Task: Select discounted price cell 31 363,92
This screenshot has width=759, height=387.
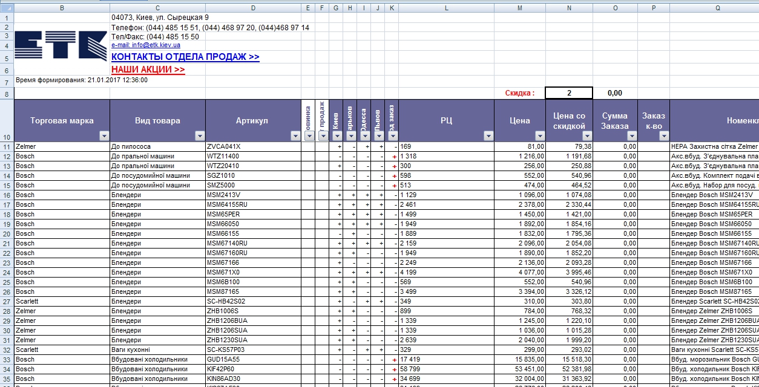Action: 569,379
